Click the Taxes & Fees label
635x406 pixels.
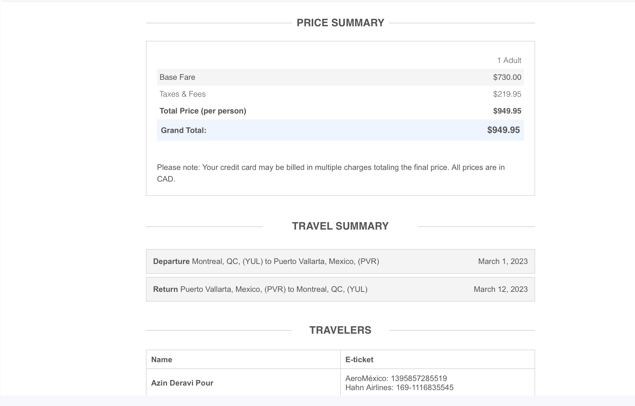point(183,94)
